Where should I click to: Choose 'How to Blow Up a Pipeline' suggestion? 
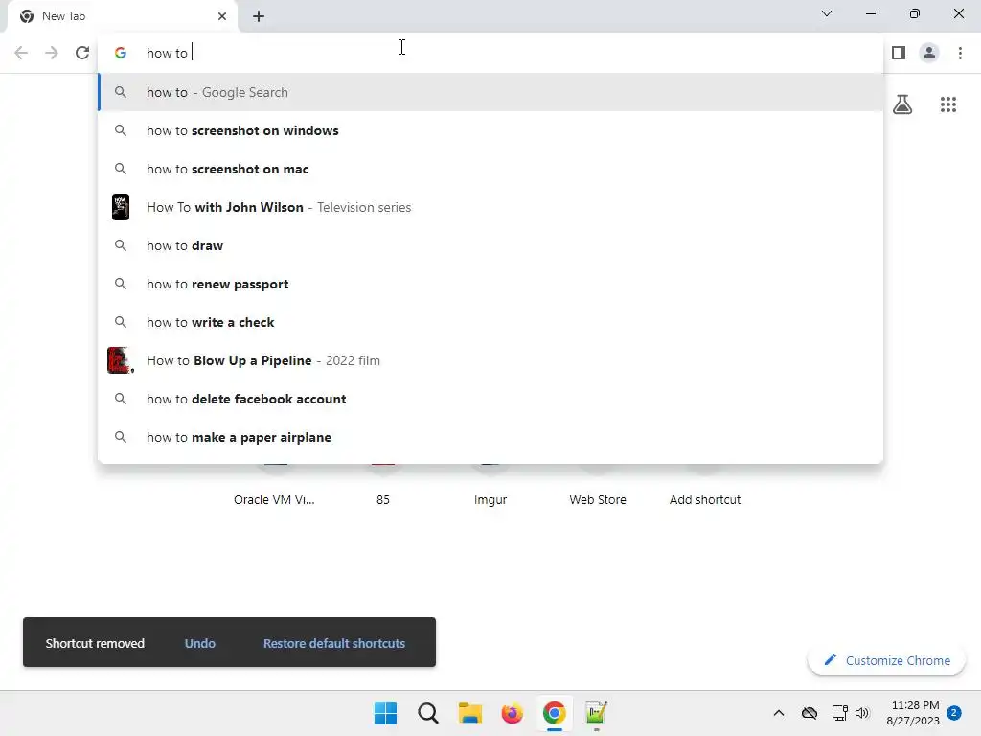490,360
